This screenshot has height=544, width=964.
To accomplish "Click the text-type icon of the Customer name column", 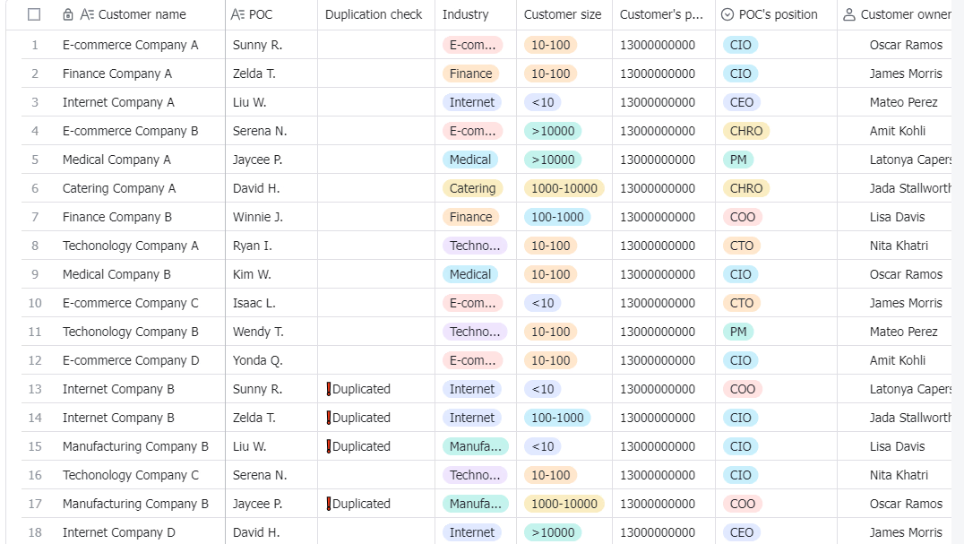I will click(87, 14).
